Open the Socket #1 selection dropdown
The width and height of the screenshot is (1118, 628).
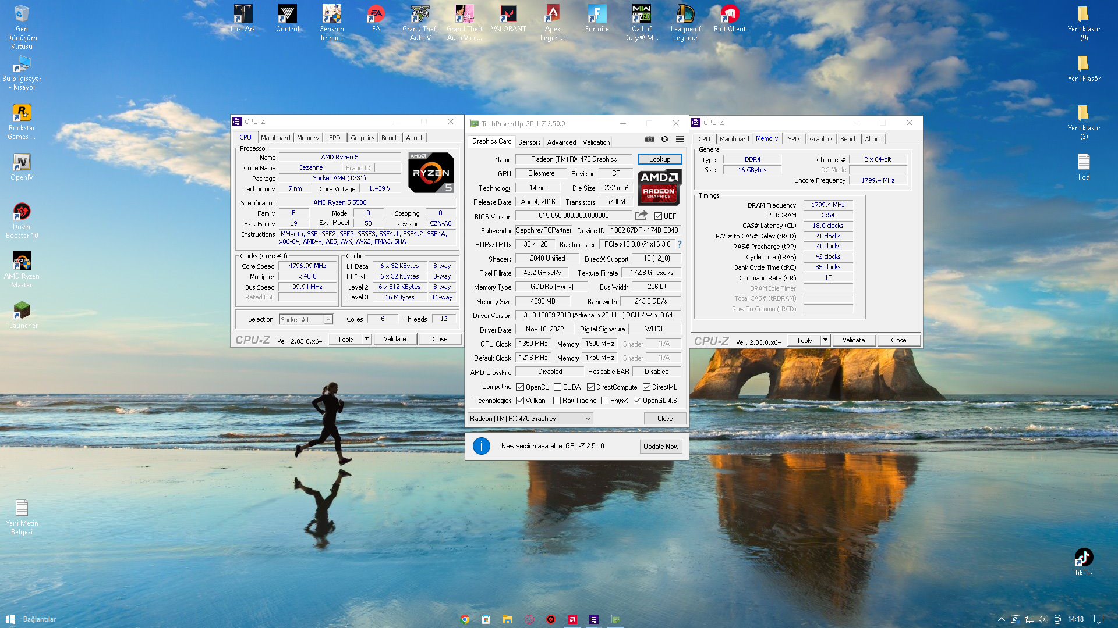click(328, 320)
